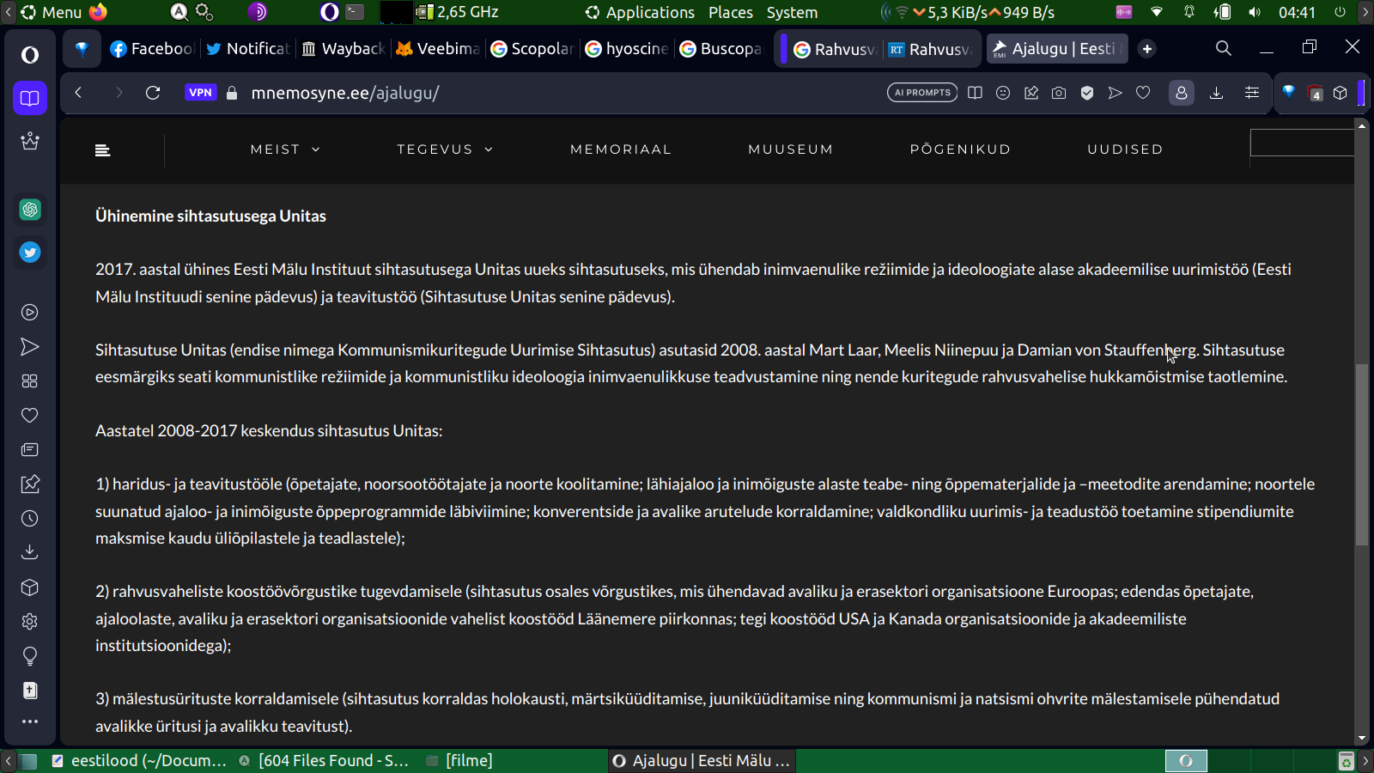Click the address bar URL mnemosyne.ee/ajalugu/
The image size is (1374, 773).
click(x=345, y=93)
